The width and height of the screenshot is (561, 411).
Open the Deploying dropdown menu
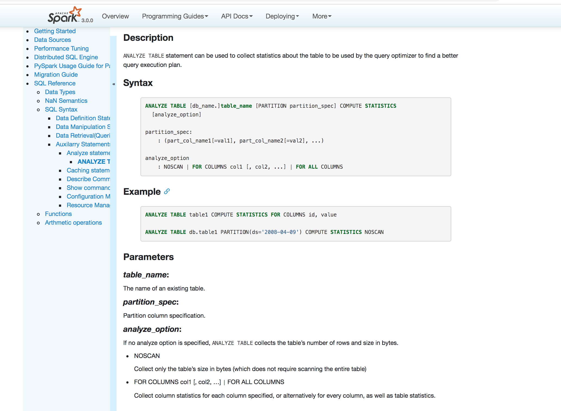tap(282, 16)
